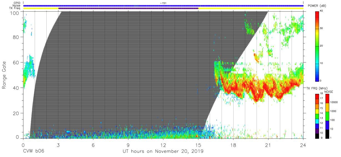341x157 pixels.
Task: Click the 12 hour x-axis tick label
Action: 163,145
